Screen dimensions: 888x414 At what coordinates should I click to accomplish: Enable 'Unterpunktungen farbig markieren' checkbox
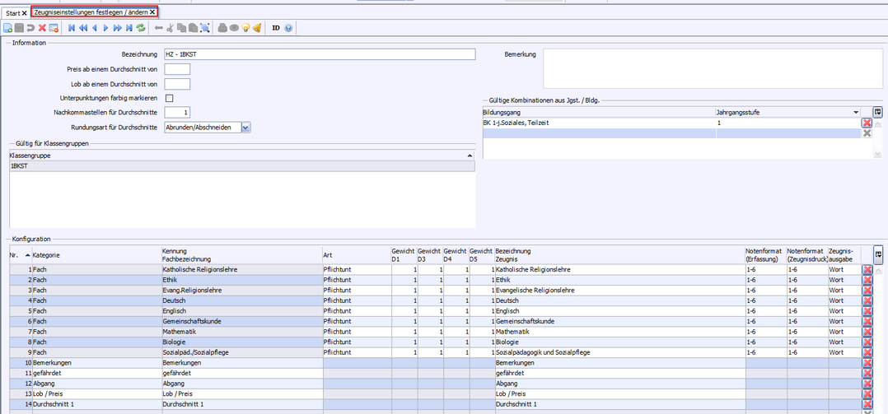[169, 98]
